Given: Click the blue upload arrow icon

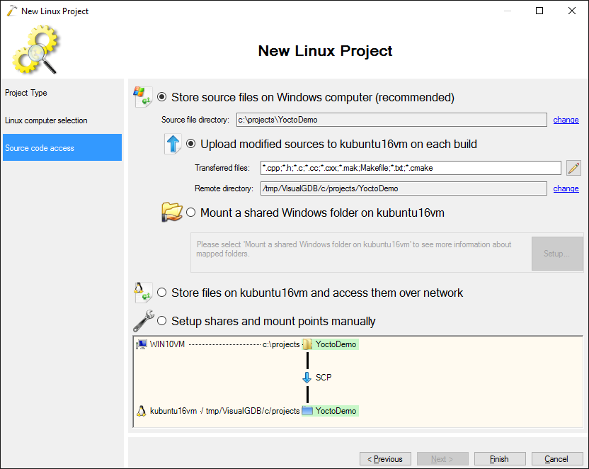Looking at the screenshot, I should tap(173, 145).
